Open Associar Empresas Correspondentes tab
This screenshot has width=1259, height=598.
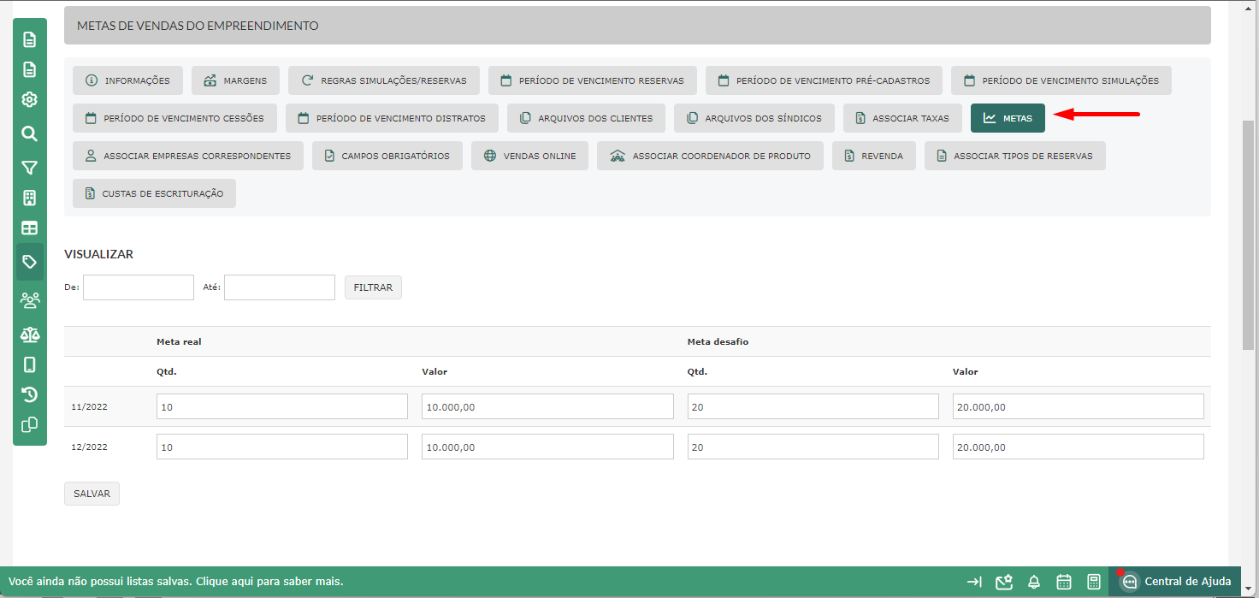click(x=188, y=156)
